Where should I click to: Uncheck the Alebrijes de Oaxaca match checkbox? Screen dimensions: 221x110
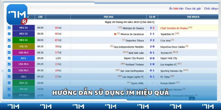(9, 28)
